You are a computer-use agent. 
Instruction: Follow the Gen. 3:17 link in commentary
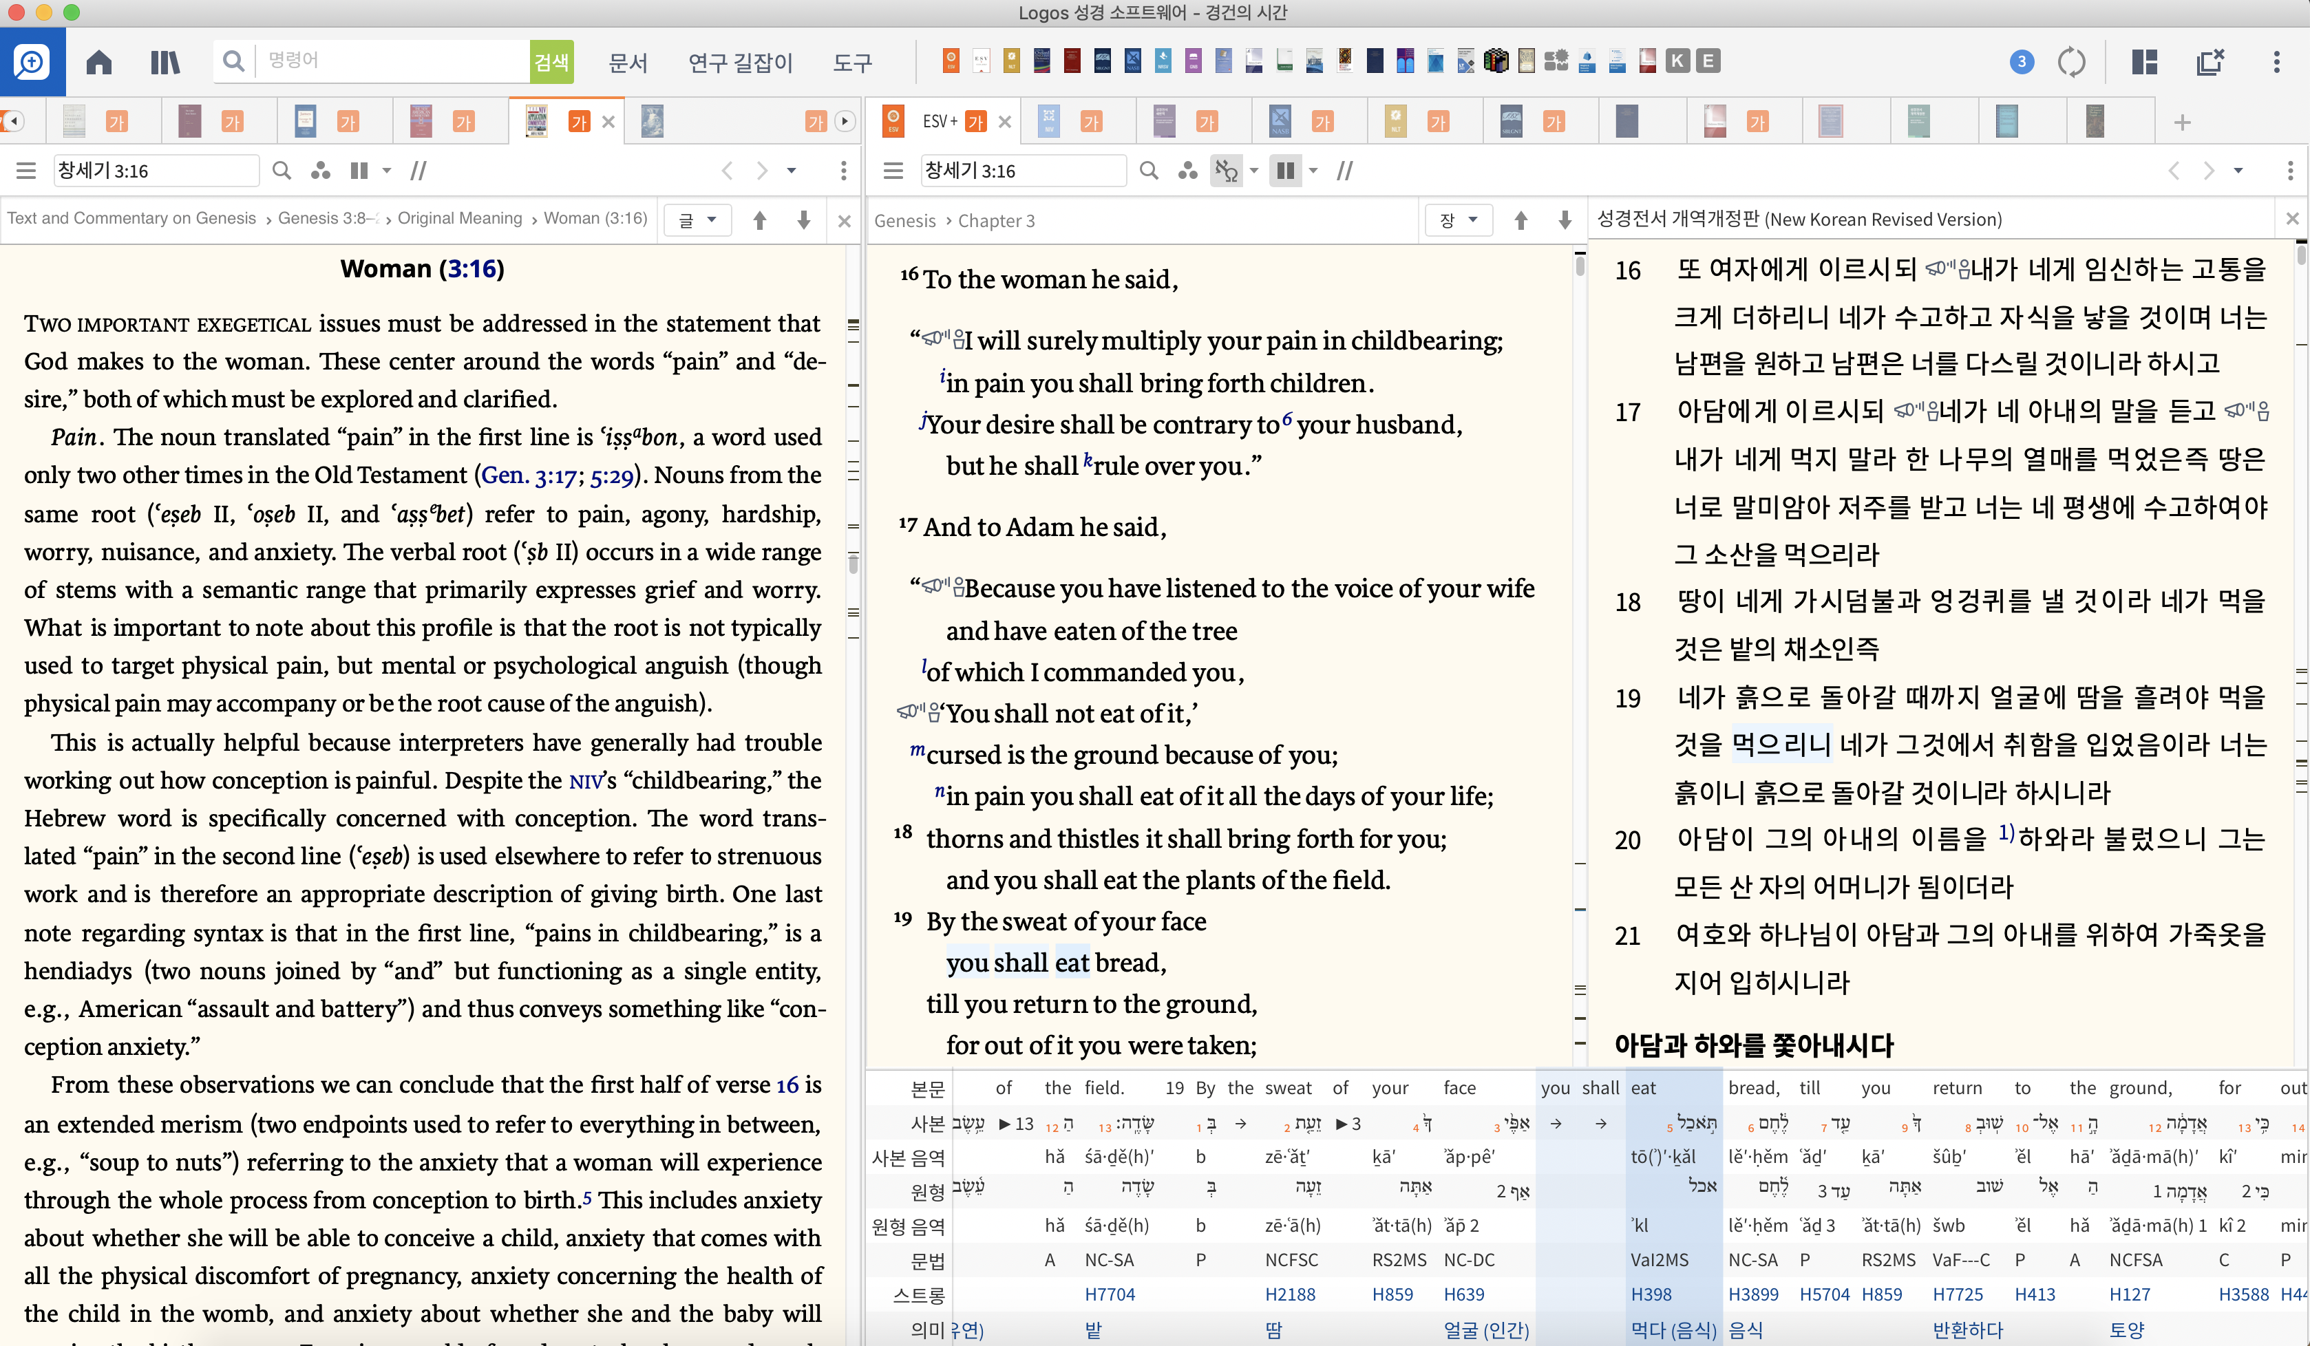[529, 476]
